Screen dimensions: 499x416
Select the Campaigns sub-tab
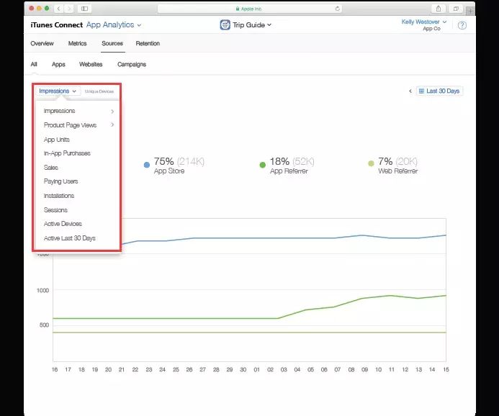tap(132, 64)
